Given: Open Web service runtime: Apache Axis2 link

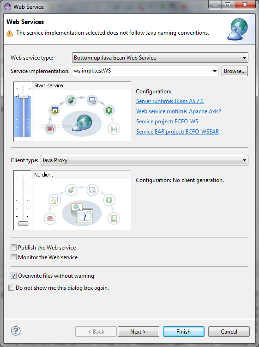Looking at the screenshot, I should (x=179, y=111).
